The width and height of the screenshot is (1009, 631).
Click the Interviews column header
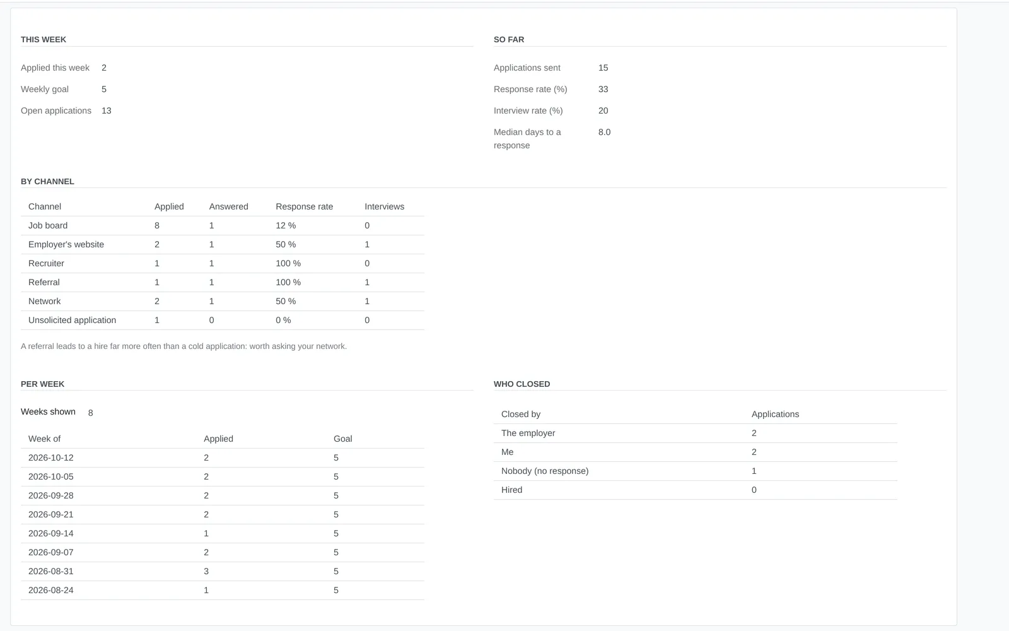coord(385,206)
